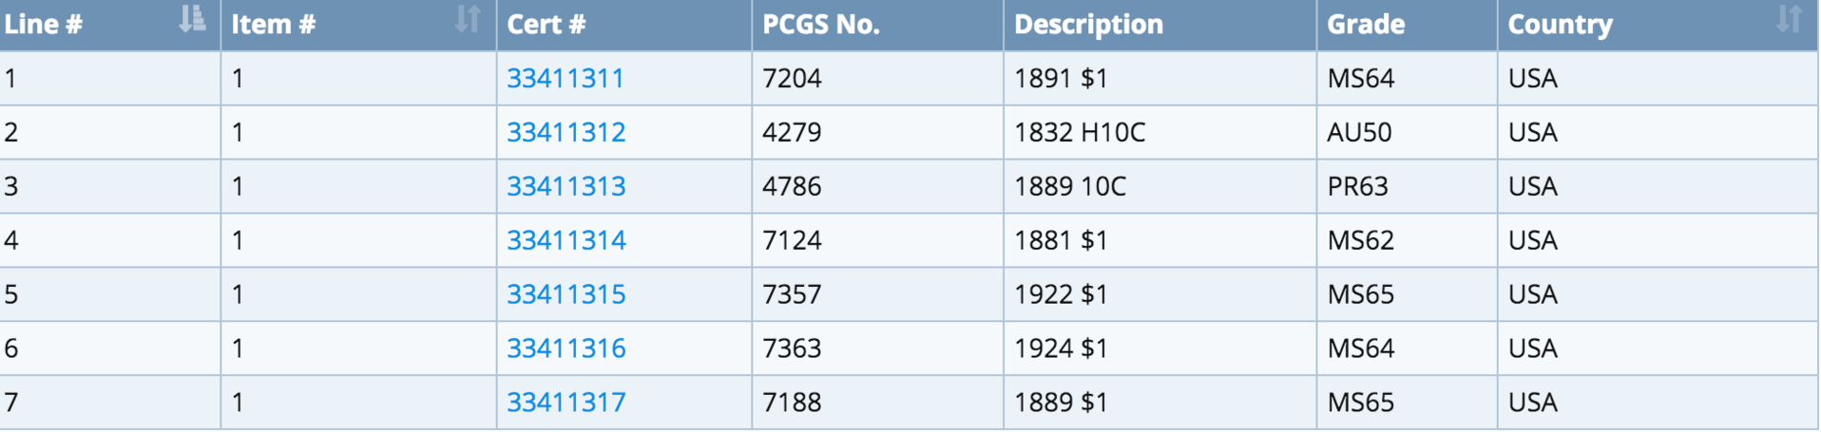
Task: Click the AU50 grade cell
Action: [x=1359, y=133]
